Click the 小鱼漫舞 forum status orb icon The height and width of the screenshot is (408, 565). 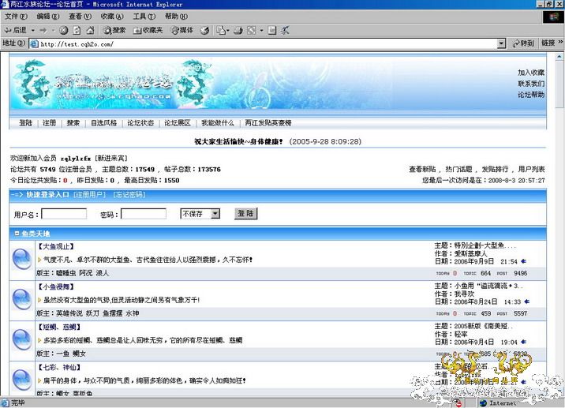pyautogui.click(x=22, y=299)
